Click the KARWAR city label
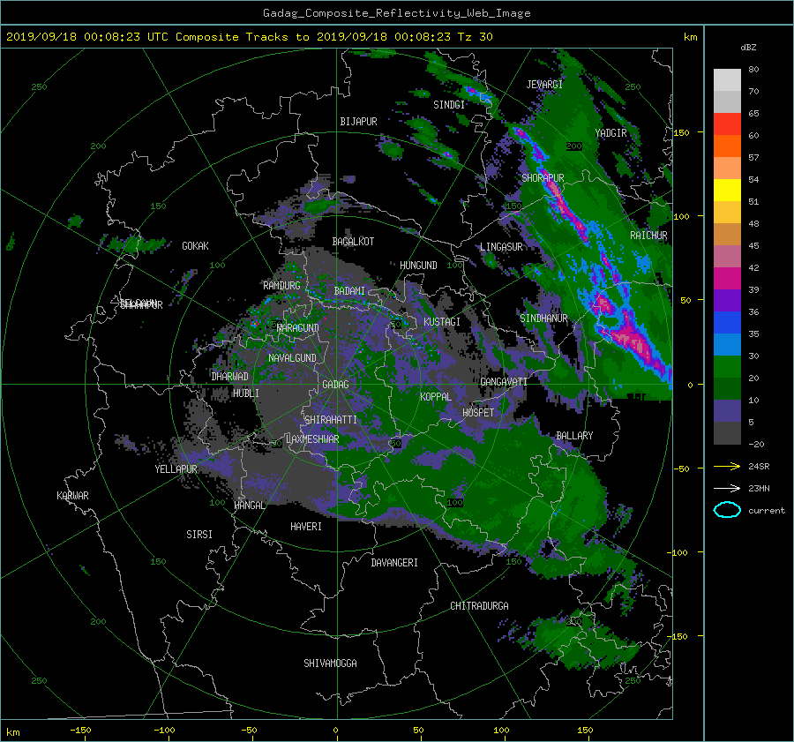The height and width of the screenshot is (742, 794). point(72,495)
